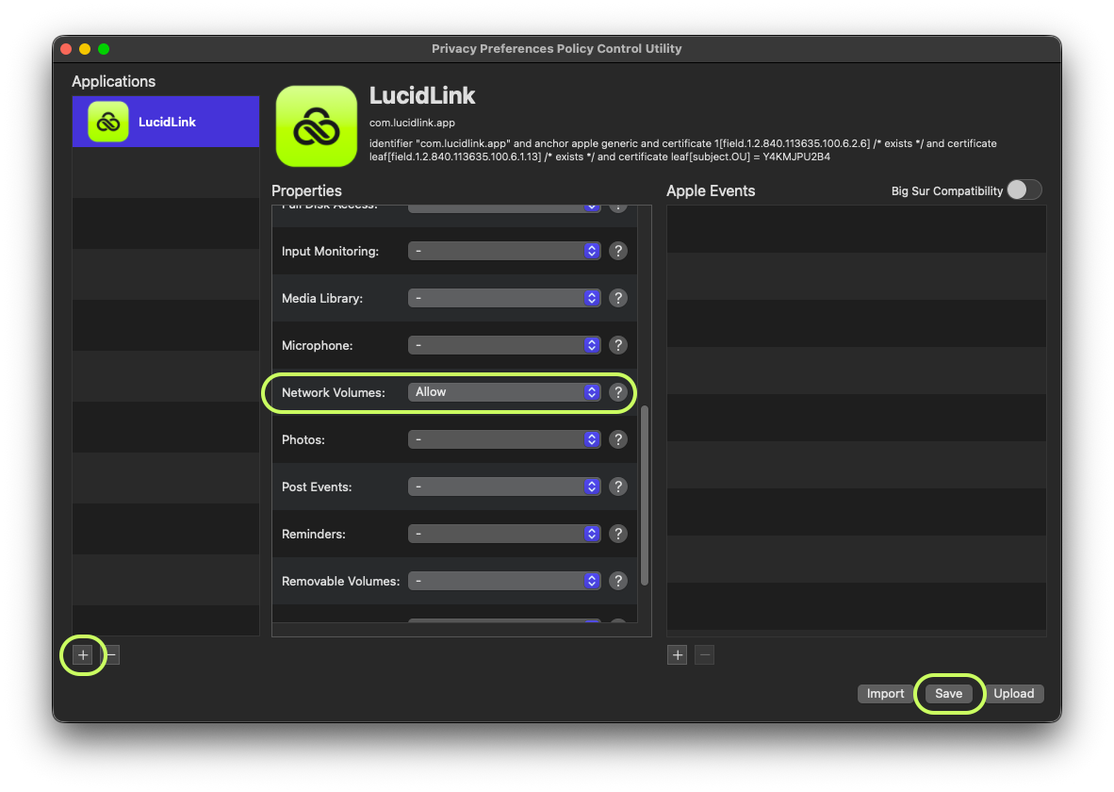Click the large LucidLink app icon
The image size is (1114, 792).
click(316, 125)
